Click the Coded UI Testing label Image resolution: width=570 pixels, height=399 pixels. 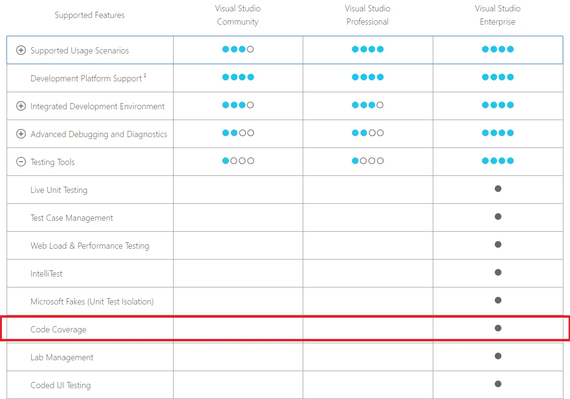[x=61, y=385]
